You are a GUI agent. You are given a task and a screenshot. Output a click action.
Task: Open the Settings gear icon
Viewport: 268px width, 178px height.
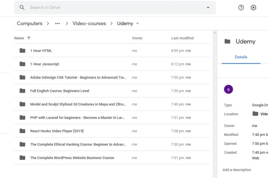(x=253, y=8)
